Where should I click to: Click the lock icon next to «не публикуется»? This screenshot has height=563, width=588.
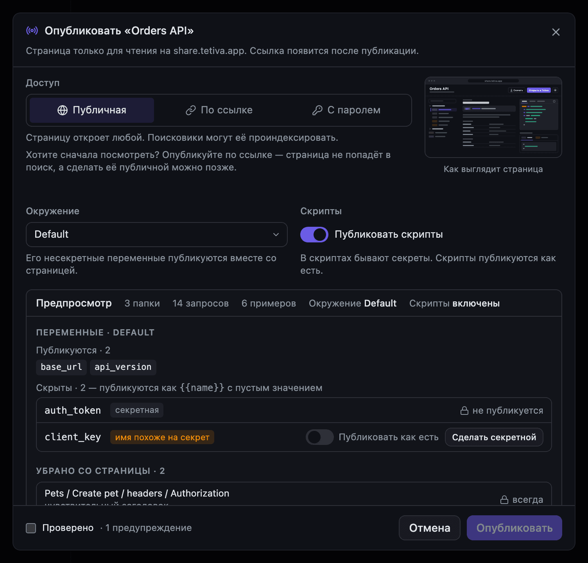point(464,411)
